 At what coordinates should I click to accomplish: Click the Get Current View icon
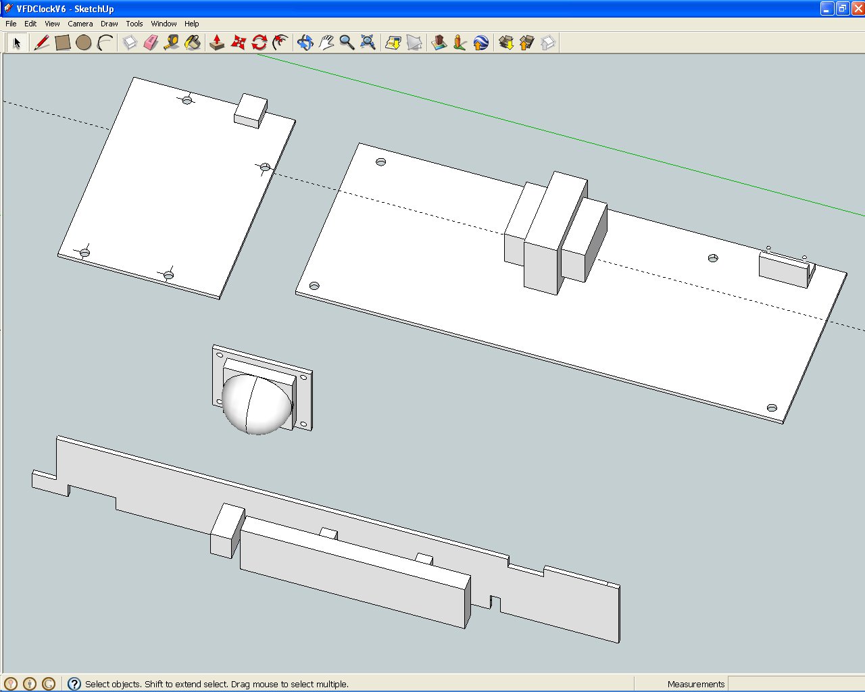point(393,43)
